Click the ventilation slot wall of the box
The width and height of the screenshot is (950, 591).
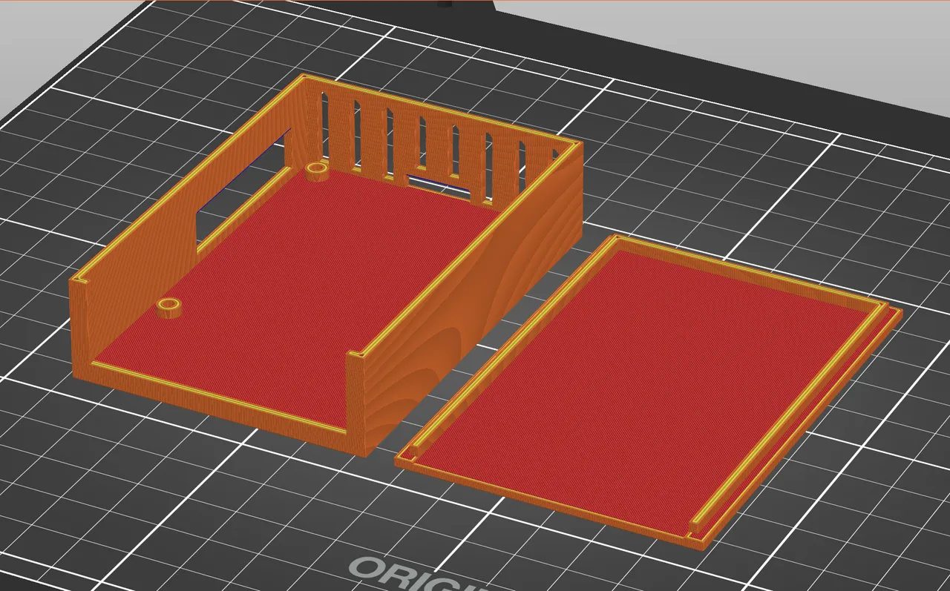[x=416, y=133]
